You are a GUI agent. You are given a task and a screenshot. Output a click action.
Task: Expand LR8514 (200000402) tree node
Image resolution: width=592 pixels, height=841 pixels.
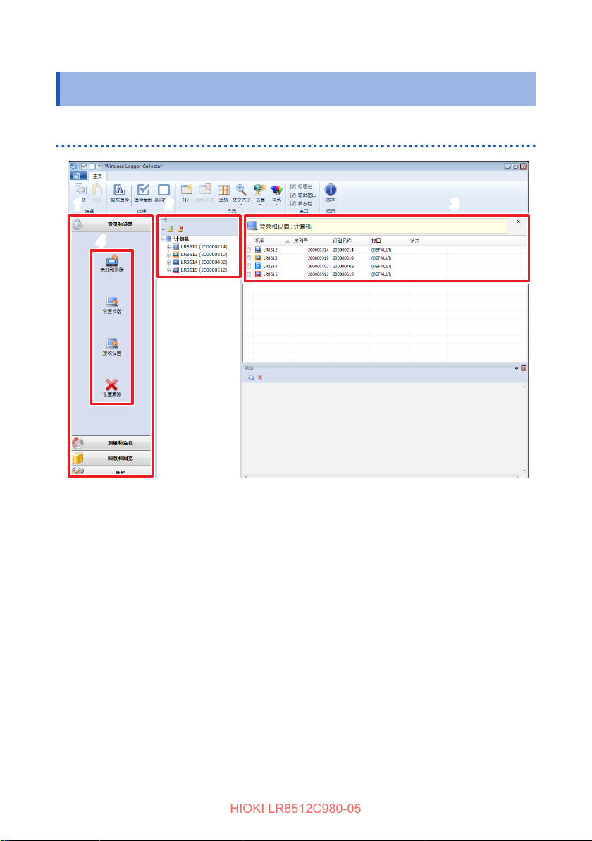[168, 262]
